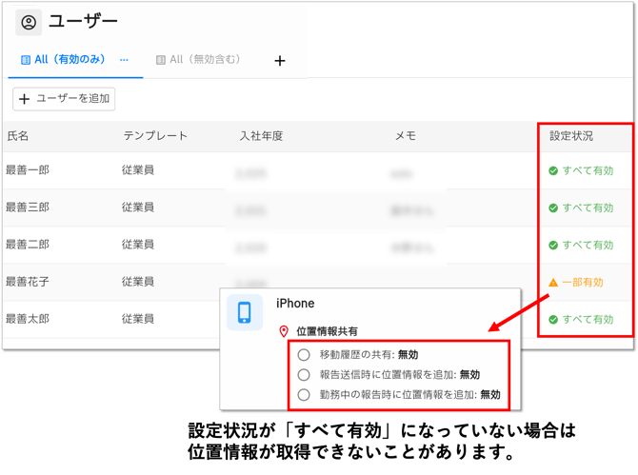The height and width of the screenshot is (475, 638).
Task: Click the table icon on All（無効含む）tab
Action: (x=160, y=59)
